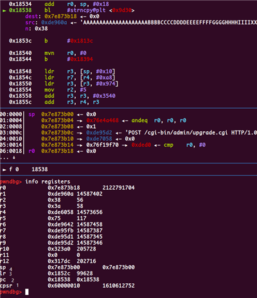Click the down arrow under the stack listing

[x=14, y=158]
